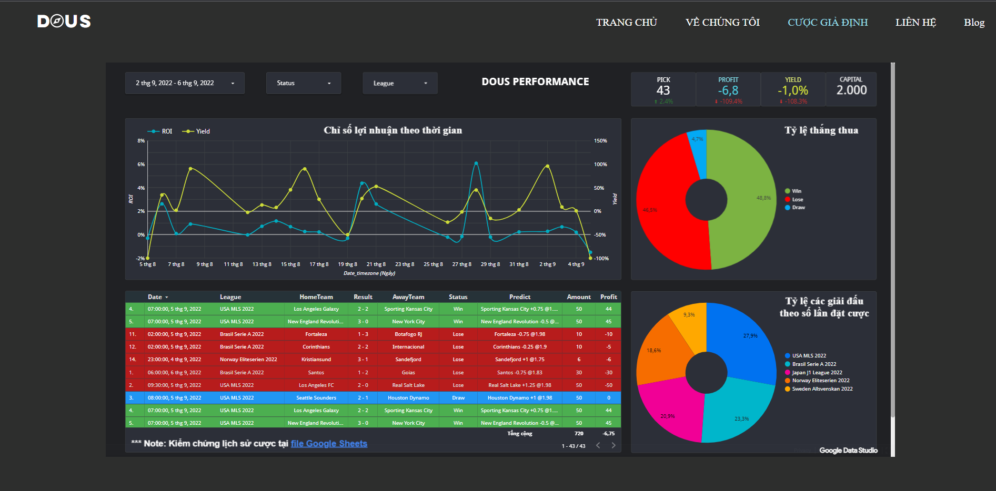The width and height of the screenshot is (996, 491).
Task: Go to next table page arrow
Action: [x=613, y=445]
